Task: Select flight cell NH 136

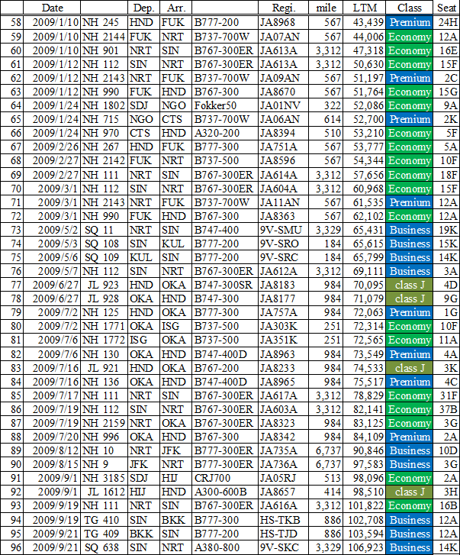Action: click(104, 382)
